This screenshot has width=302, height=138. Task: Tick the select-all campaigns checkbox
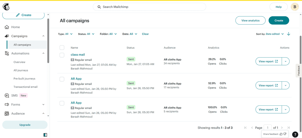click(x=62, y=48)
